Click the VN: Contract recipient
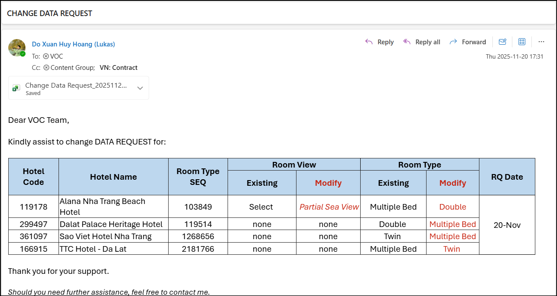This screenshot has height=296, width=557. (118, 68)
